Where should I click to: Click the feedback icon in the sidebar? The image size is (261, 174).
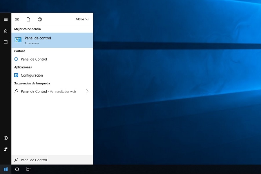pos(6,149)
